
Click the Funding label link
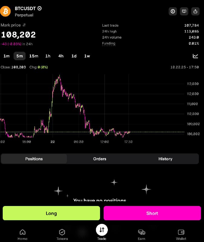109,43
